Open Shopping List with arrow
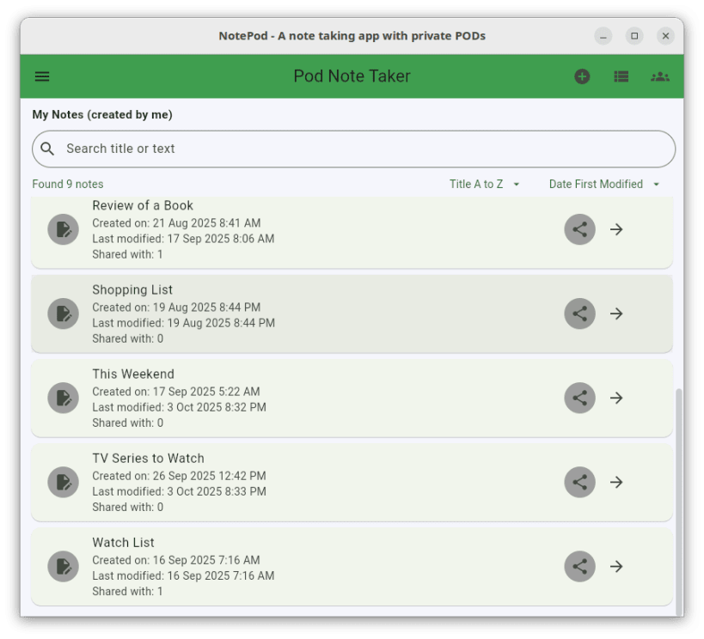 click(x=616, y=313)
